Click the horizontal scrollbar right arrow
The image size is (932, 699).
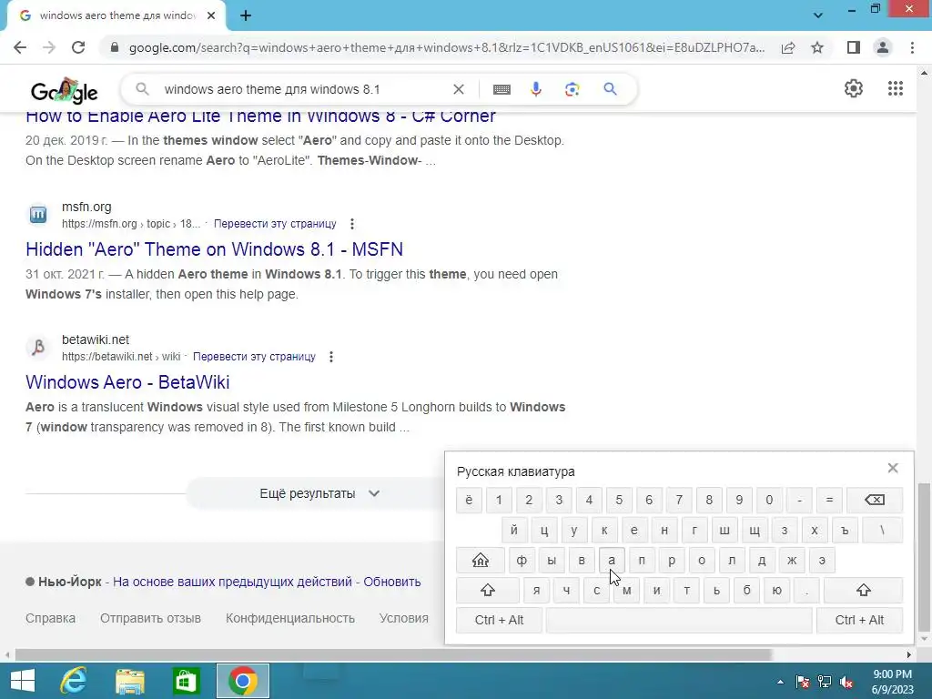click(909, 655)
